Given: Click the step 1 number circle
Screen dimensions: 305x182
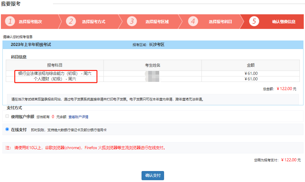Looking at the screenshot, I should pyautogui.click(x=10, y=22).
